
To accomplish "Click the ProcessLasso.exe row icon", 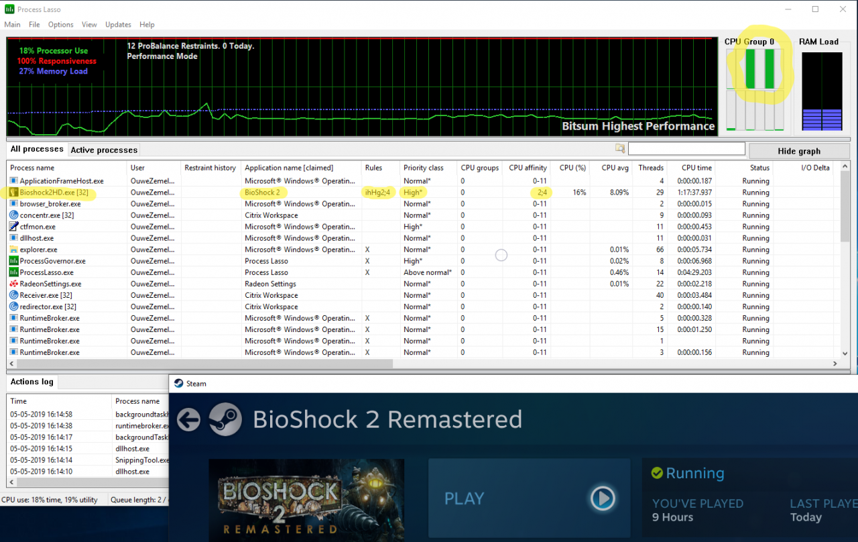I will 14,272.
